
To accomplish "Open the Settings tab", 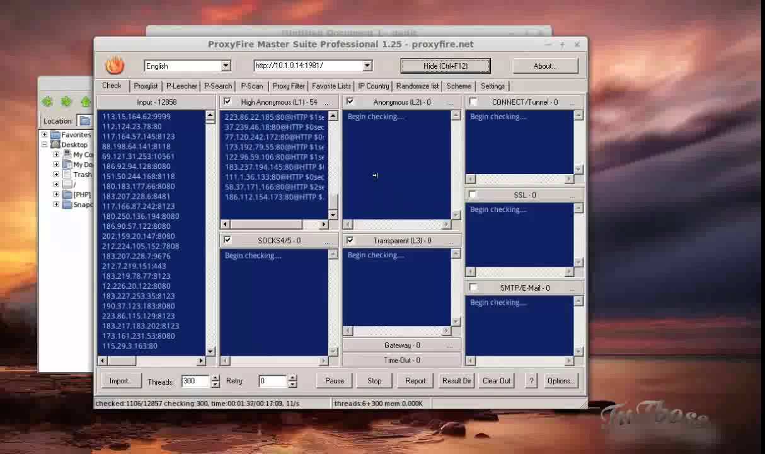I will [x=493, y=86].
